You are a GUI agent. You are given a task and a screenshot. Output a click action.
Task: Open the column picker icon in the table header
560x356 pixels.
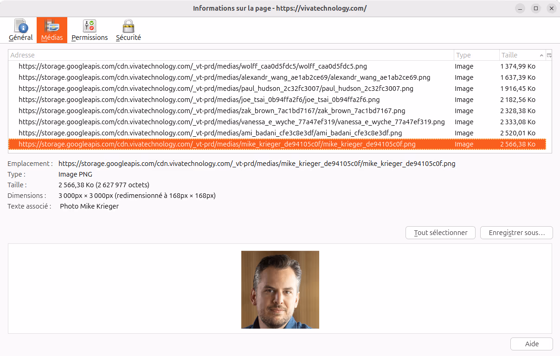[549, 55]
